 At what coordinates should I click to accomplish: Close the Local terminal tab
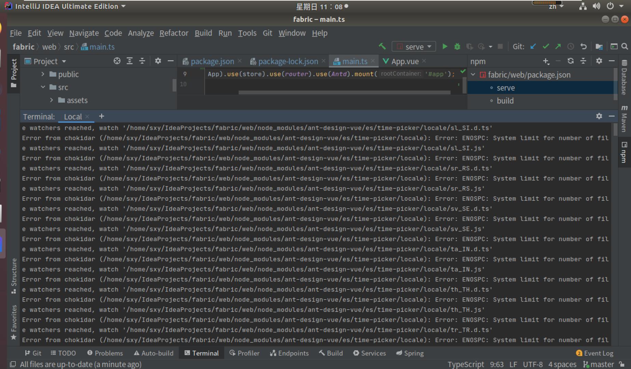88,117
